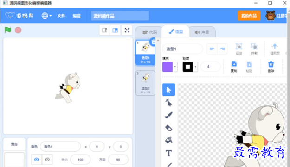Select the Brush tool
290x167 pixels.
(x=169, y=115)
